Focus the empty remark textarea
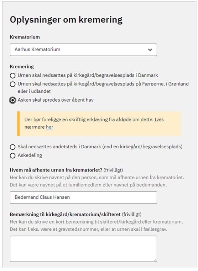The image size is (198, 271). pos(83,249)
